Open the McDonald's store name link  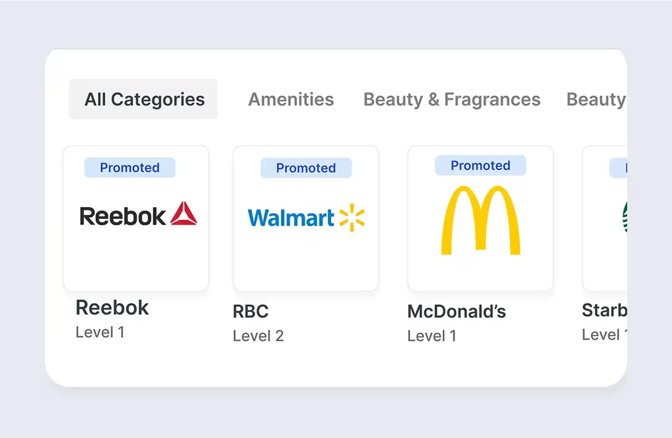pos(456,312)
